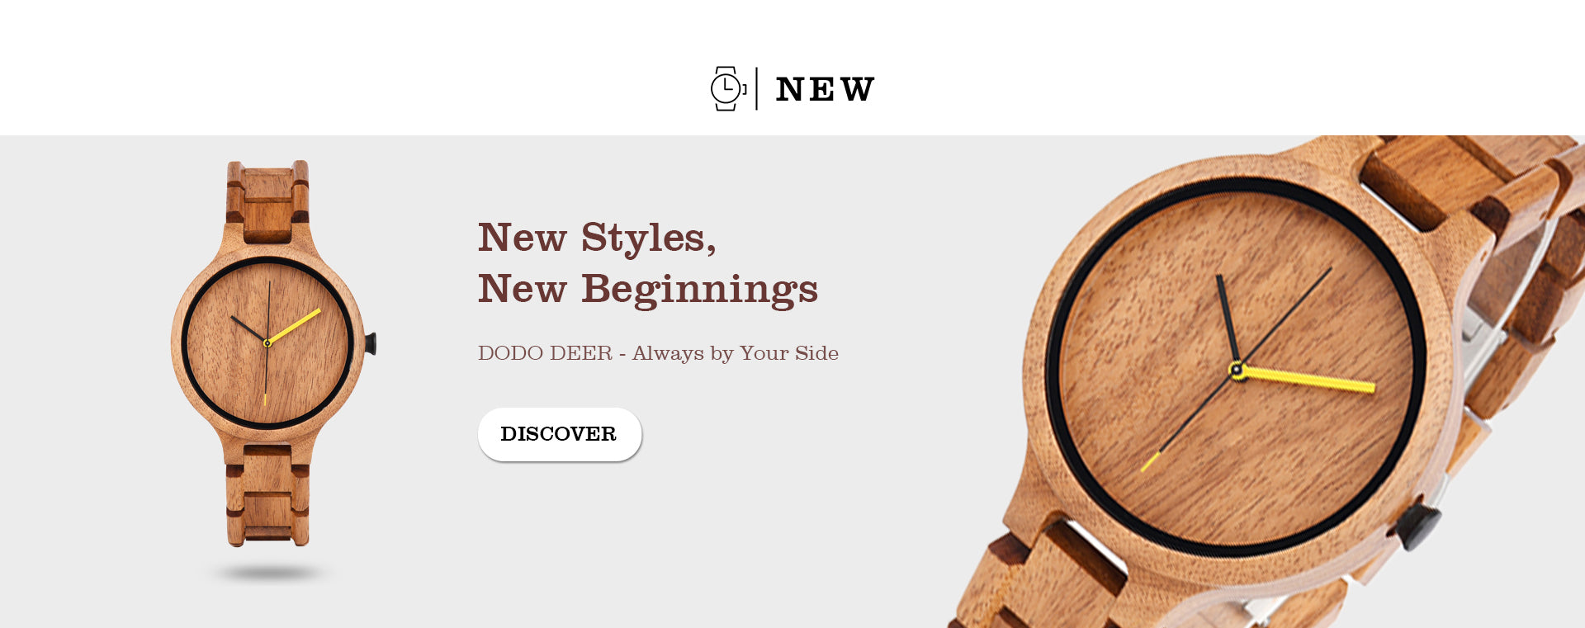Click the vertical divider beside the NEW logo
This screenshot has height=628, width=1585.
click(x=757, y=88)
